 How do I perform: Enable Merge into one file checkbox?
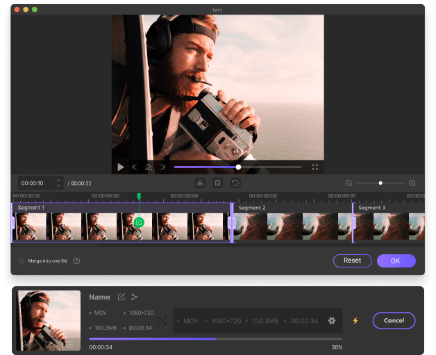pyautogui.click(x=22, y=261)
